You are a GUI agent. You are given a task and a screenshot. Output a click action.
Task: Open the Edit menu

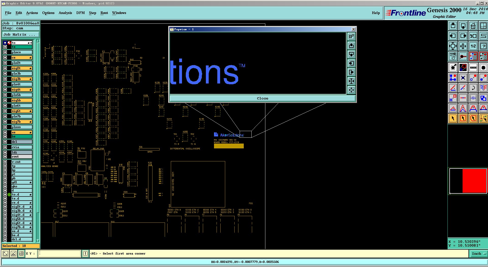click(19, 13)
